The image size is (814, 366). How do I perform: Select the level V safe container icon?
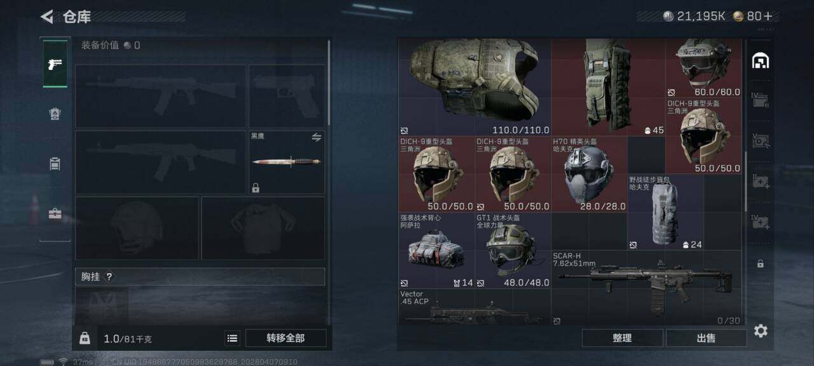coord(761,141)
